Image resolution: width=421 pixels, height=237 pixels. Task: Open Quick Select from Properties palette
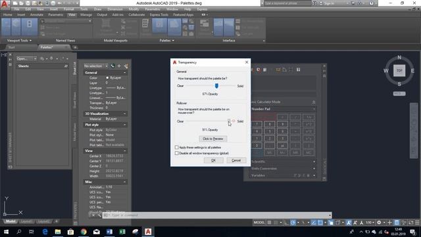[x=126, y=66]
